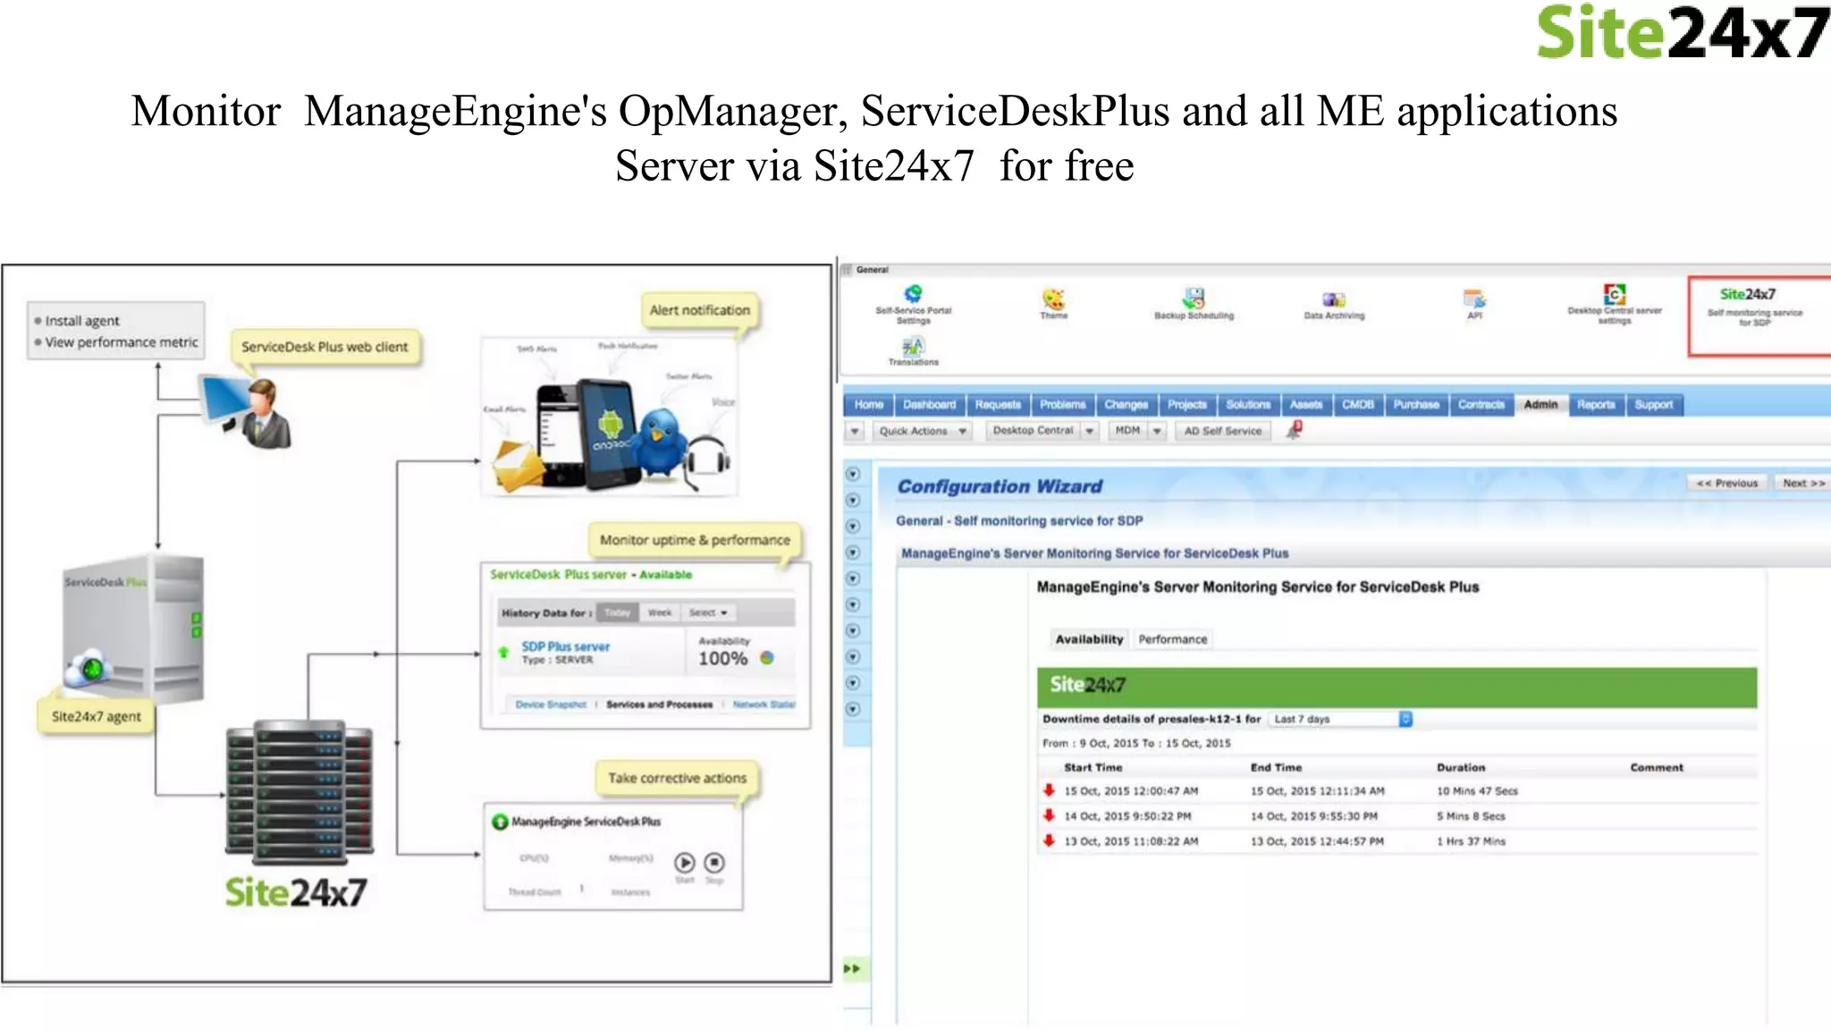The height and width of the screenshot is (1030, 1831).
Task: Open the Quick Actions dropdown
Action: coord(922,431)
